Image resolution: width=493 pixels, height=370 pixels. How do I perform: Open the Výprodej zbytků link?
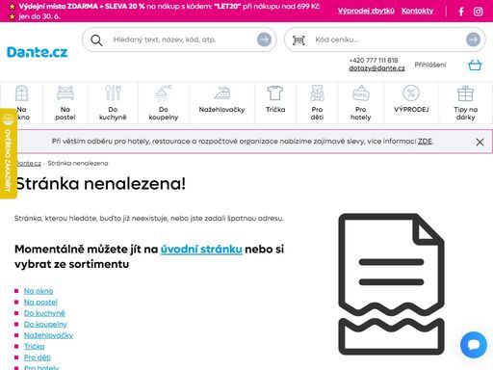coord(366,11)
